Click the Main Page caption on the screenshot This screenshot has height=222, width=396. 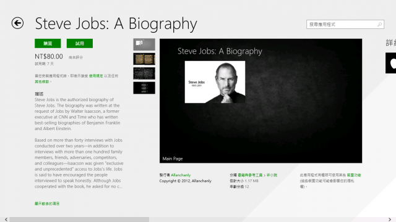click(173, 158)
